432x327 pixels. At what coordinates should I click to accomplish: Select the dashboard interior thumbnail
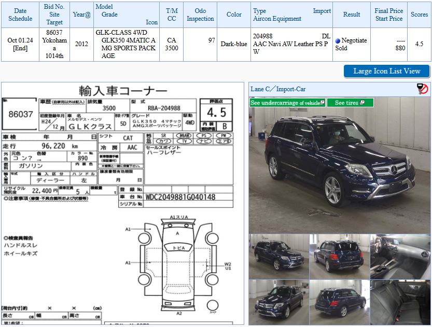click(x=400, y=257)
